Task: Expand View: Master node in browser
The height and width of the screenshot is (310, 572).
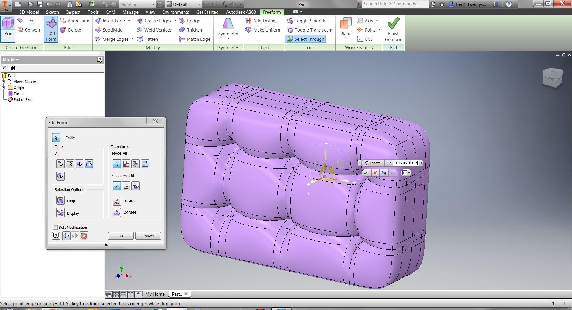Action: click(4, 82)
